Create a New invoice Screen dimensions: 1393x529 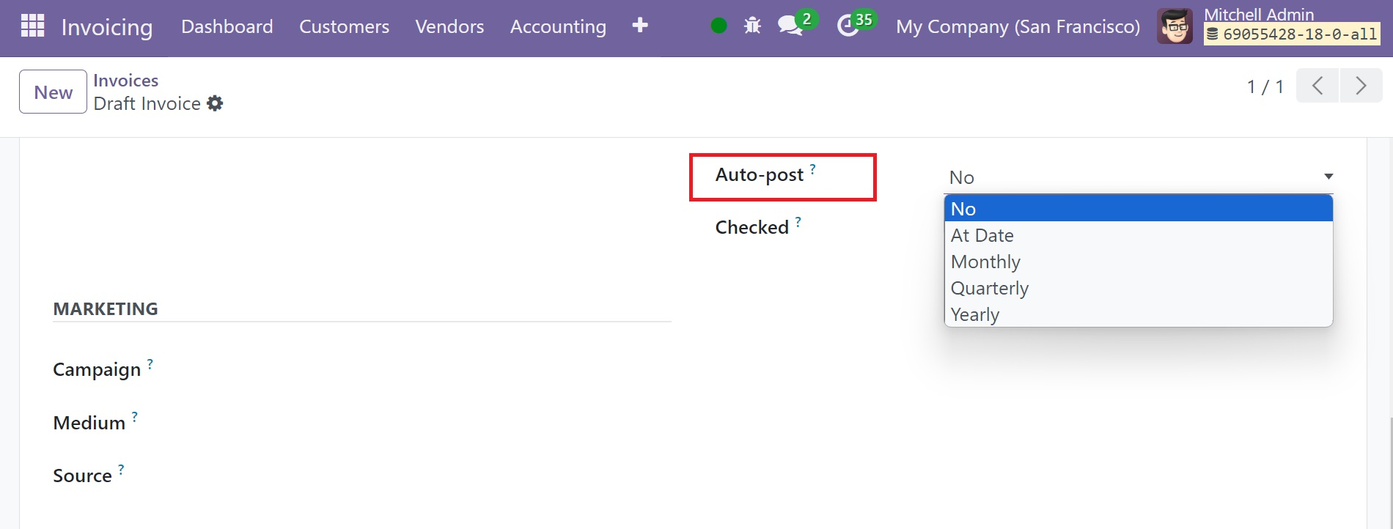click(53, 92)
